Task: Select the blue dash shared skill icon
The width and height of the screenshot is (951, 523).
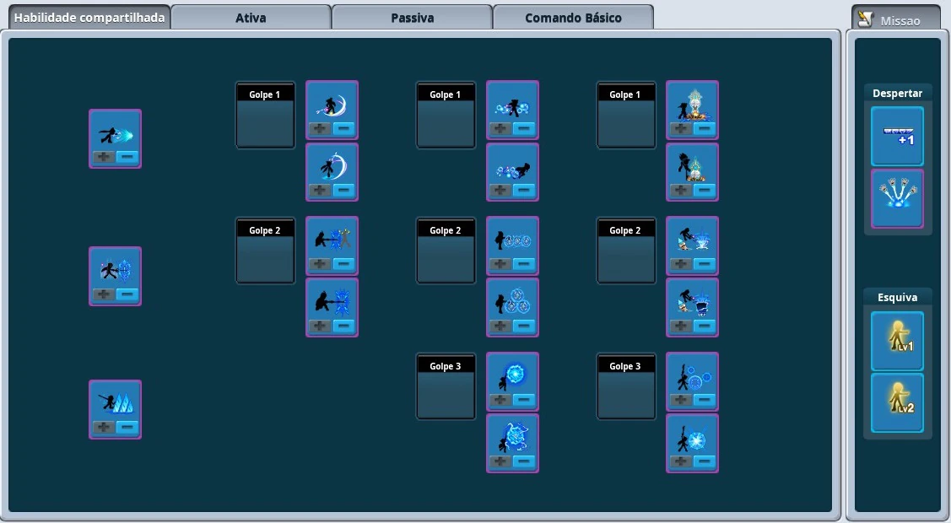Action: point(116,133)
